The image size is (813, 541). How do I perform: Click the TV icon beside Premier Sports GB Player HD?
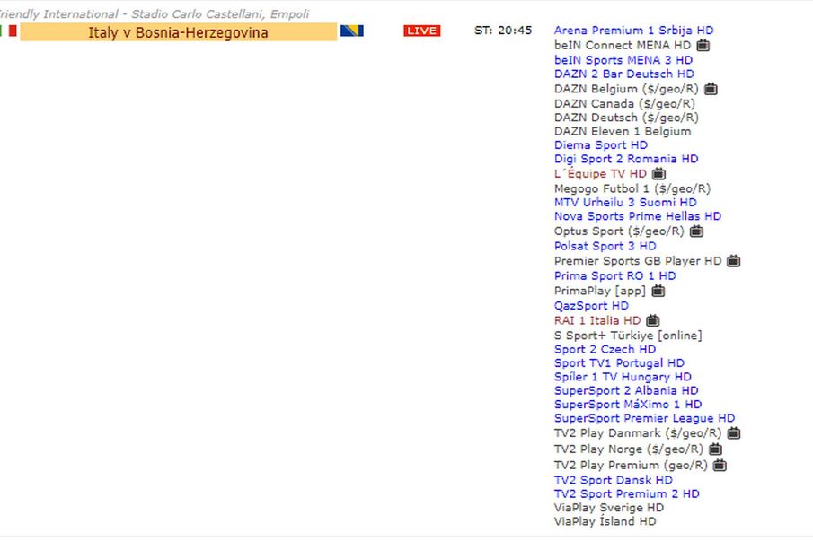tap(734, 261)
